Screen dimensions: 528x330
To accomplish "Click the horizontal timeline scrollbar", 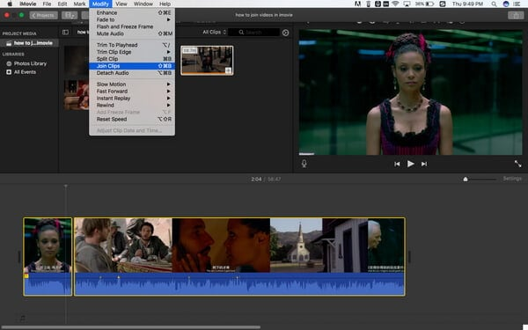I will click(131, 327).
